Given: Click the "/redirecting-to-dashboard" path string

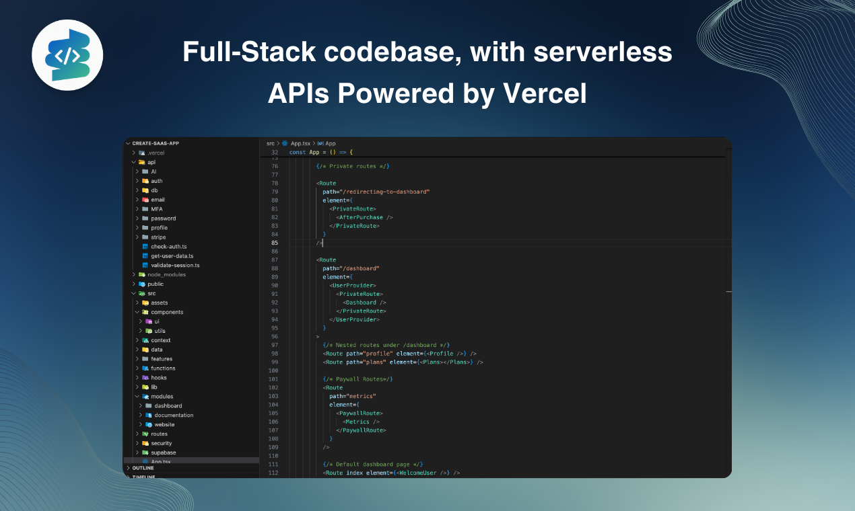Looking at the screenshot, I should click(384, 192).
